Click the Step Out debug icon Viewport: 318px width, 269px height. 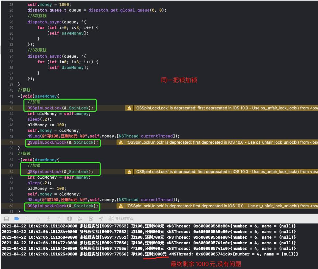59,219
